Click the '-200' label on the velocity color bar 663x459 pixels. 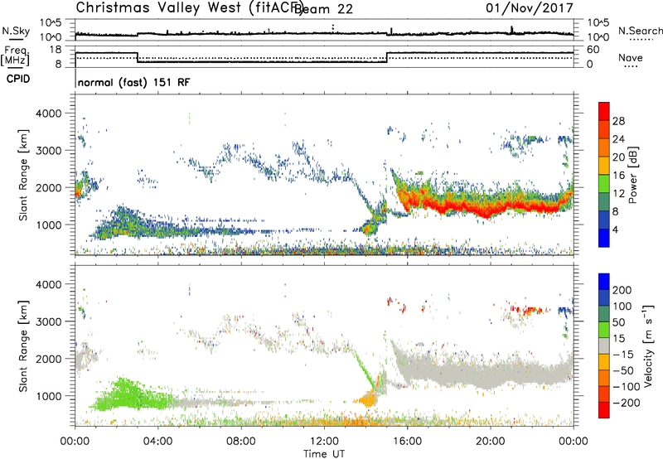[x=627, y=403]
